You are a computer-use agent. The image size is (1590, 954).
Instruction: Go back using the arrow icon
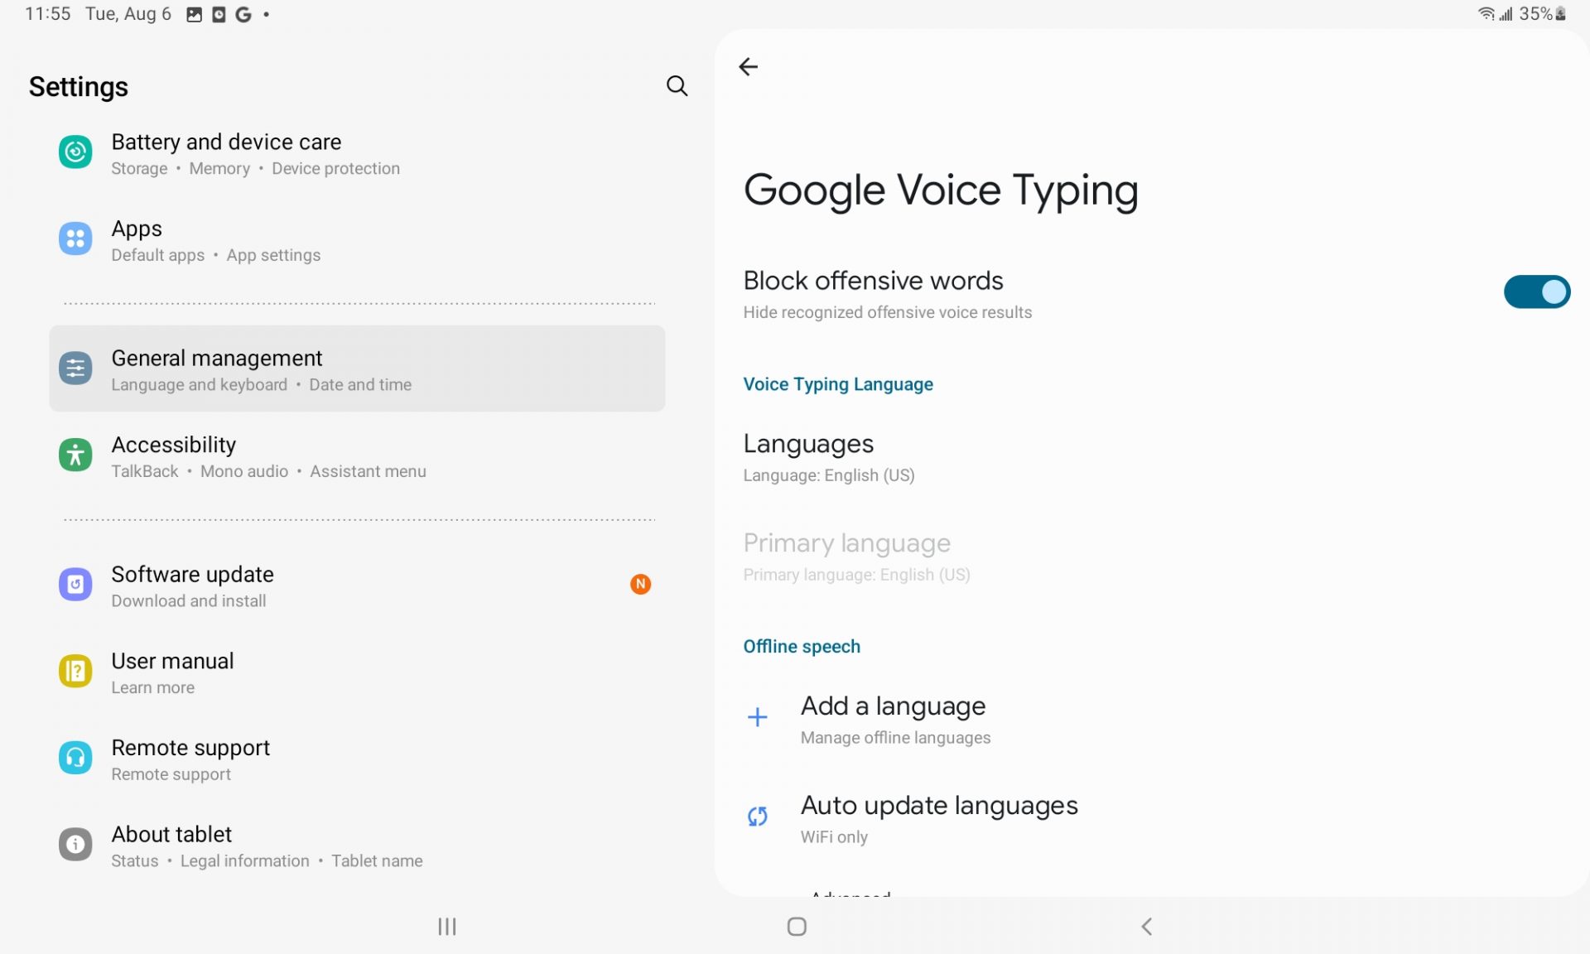pyautogui.click(x=748, y=67)
